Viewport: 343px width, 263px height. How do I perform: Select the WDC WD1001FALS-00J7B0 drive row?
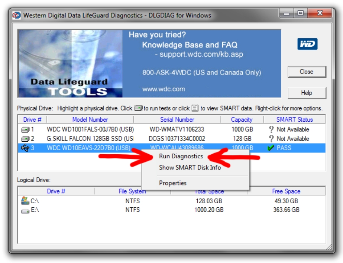(172, 129)
